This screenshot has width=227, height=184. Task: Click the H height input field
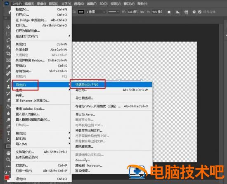click(157, 12)
